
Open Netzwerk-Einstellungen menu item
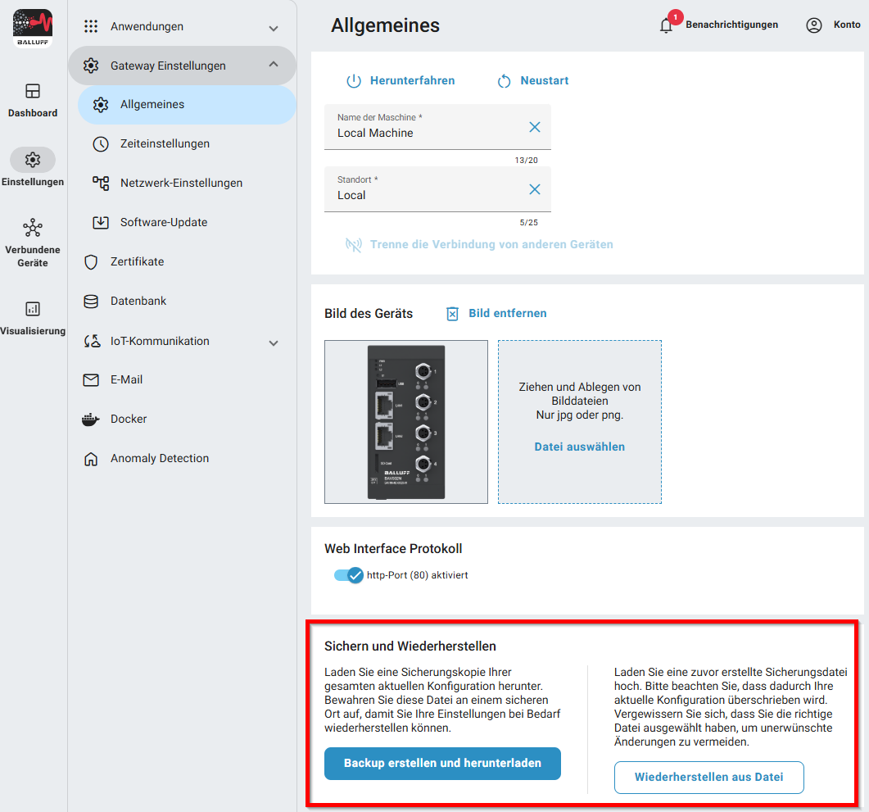[x=181, y=184]
